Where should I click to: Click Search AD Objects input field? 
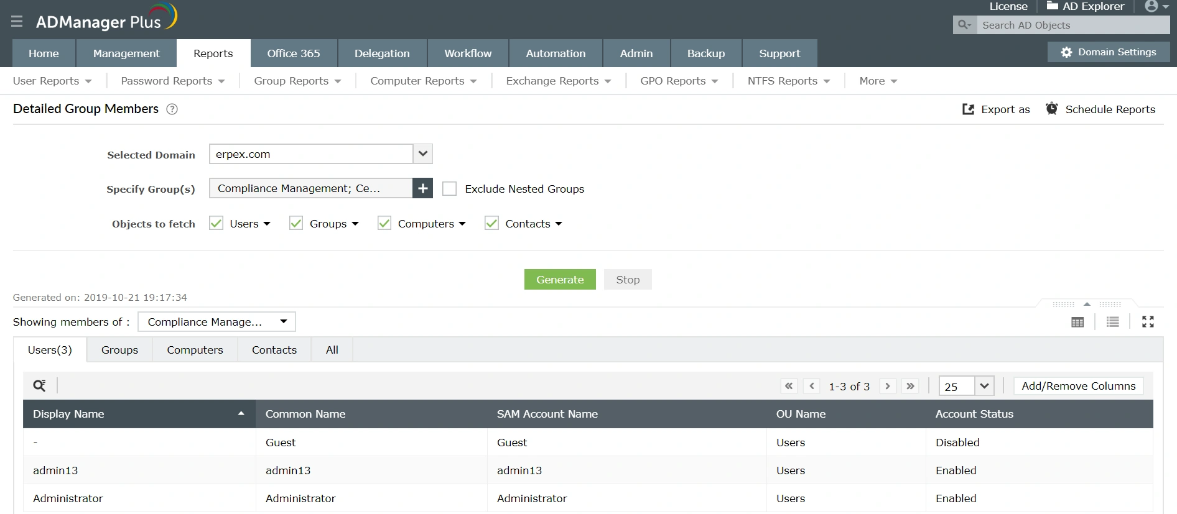point(1073,25)
